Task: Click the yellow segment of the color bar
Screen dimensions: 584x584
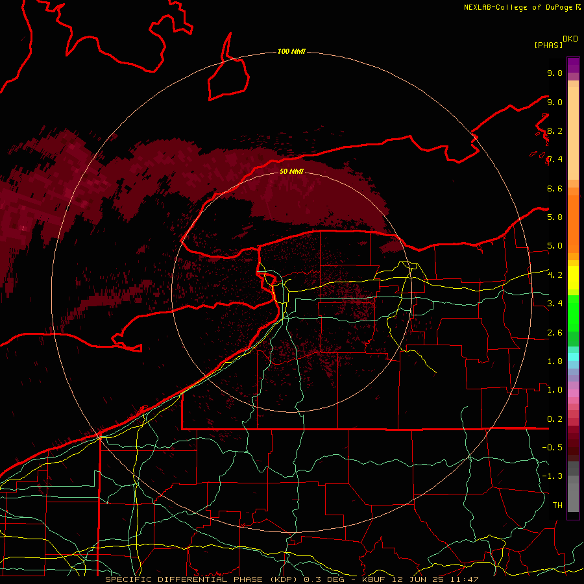Action: click(573, 278)
